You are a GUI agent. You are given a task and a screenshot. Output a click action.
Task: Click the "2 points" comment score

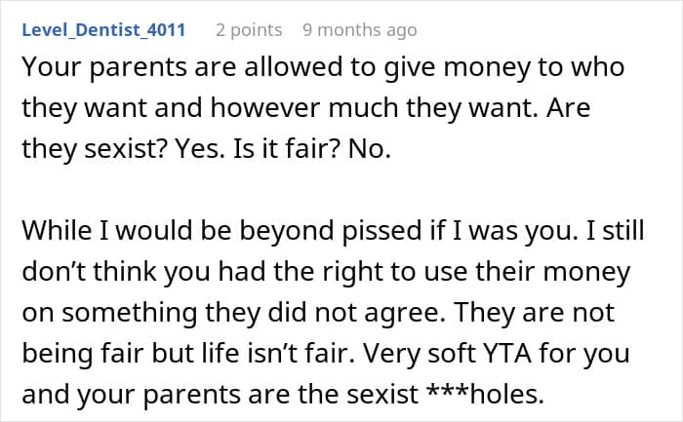tap(249, 30)
